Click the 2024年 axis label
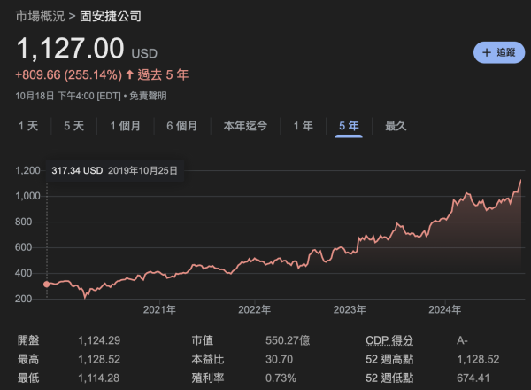Image resolution: width=531 pixels, height=390 pixels. pos(445,309)
